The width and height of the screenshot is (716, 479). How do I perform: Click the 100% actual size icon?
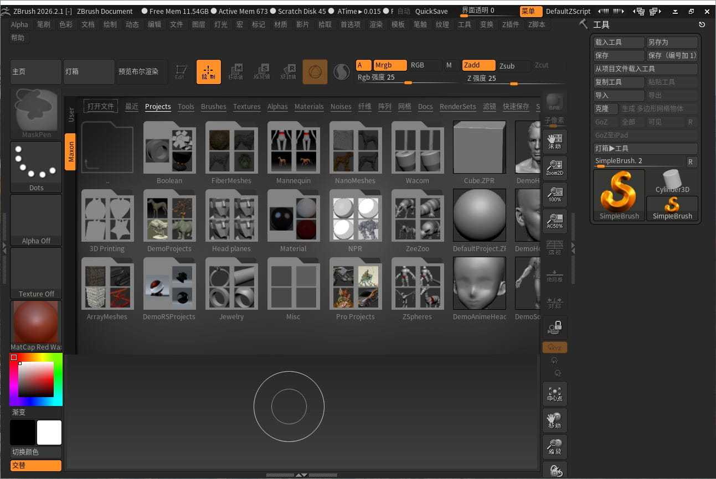point(554,195)
